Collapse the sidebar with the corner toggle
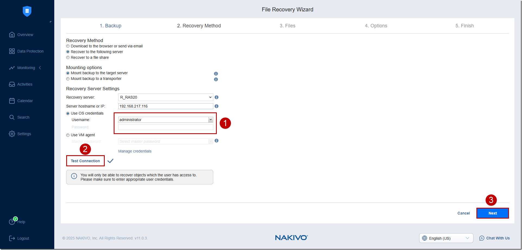This screenshot has width=522, height=250. click(x=50, y=22)
